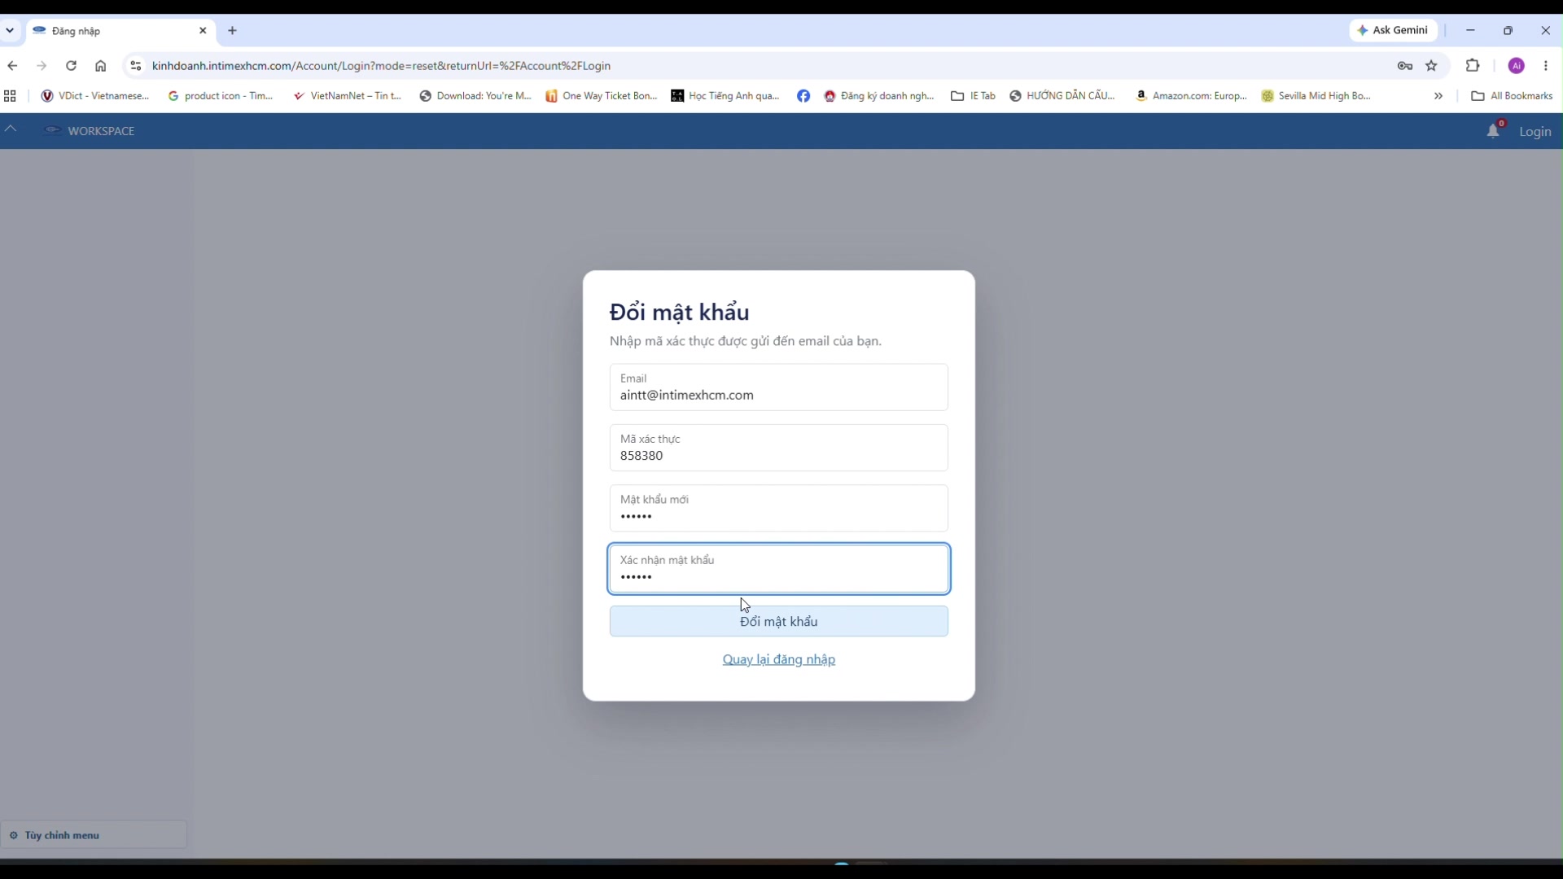
Task: Open Extensions puzzle icon
Action: point(1473,66)
